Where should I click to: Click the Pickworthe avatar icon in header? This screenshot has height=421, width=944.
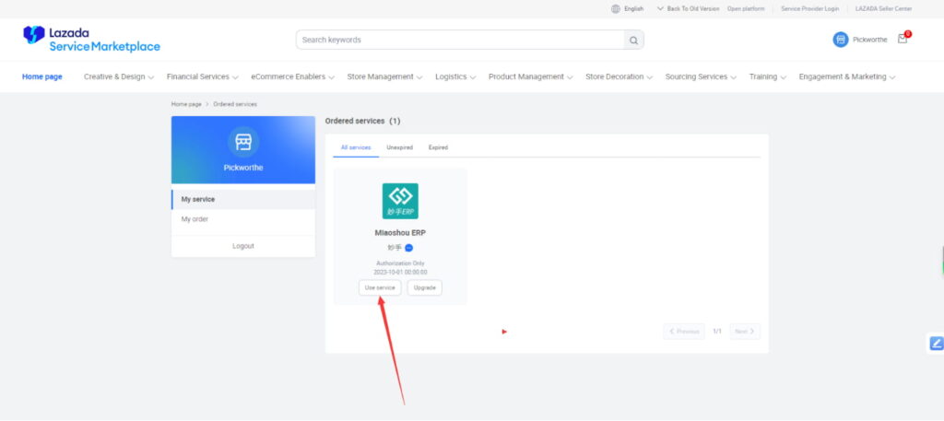tap(841, 40)
